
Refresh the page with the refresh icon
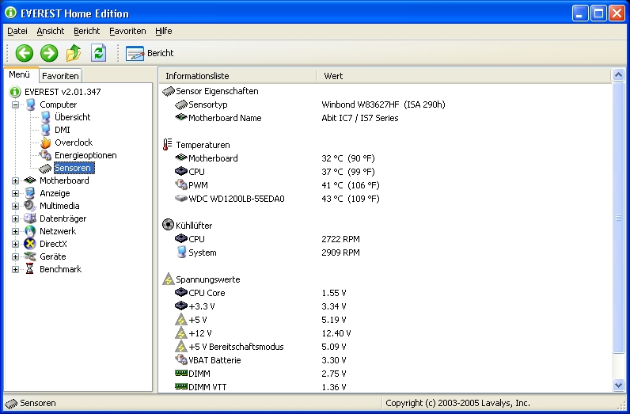98,53
